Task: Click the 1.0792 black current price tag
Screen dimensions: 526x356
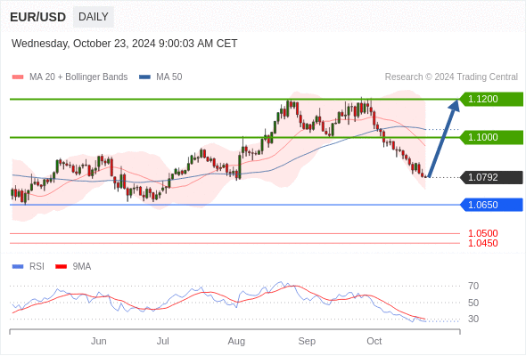Action: pos(491,177)
